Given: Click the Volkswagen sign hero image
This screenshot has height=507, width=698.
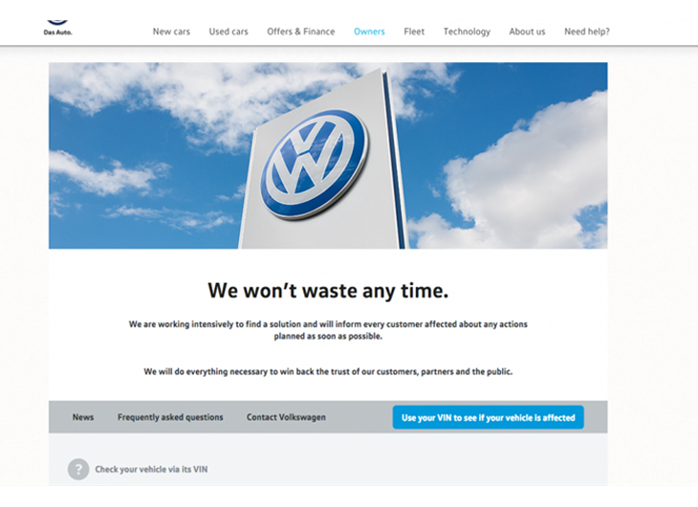Looking at the screenshot, I should click(328, 156).
